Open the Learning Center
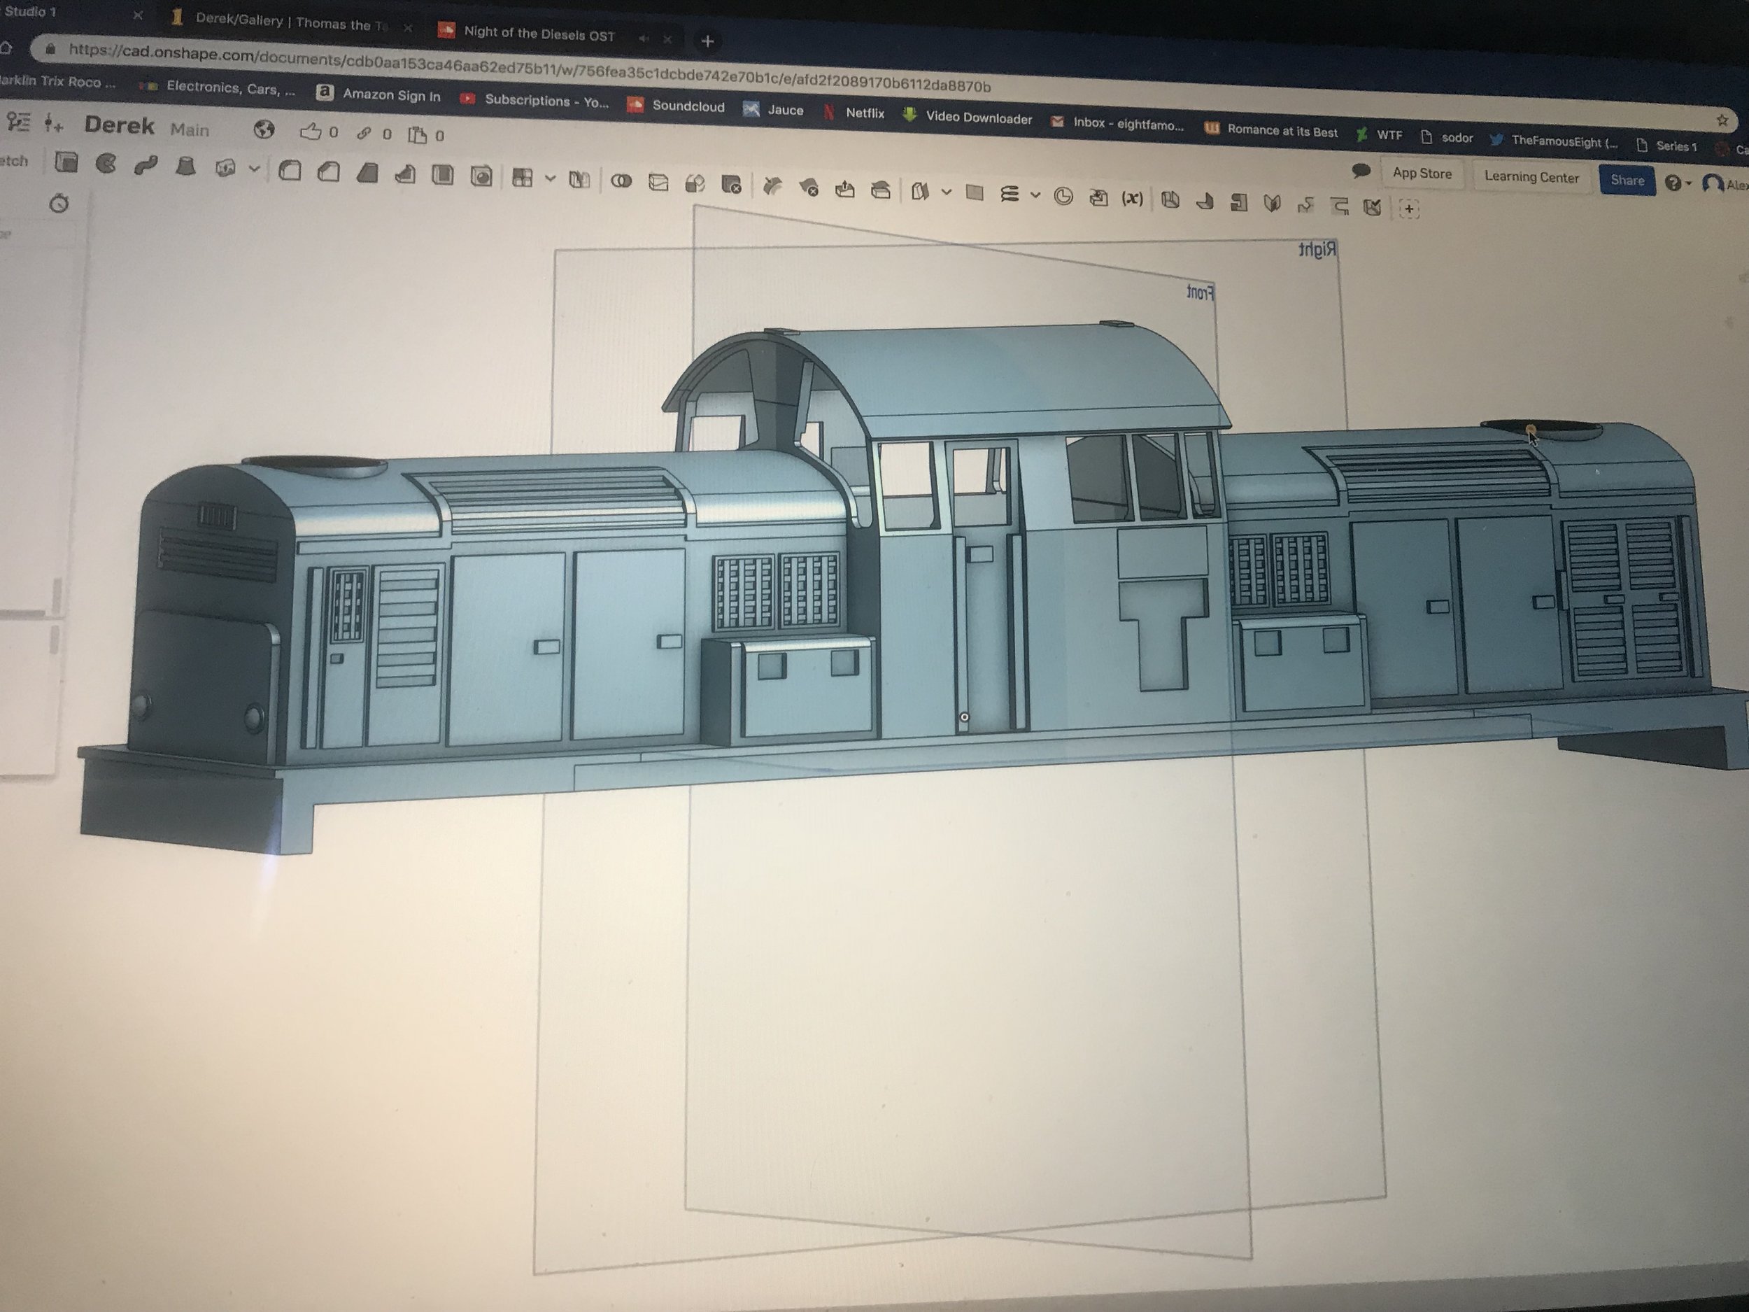 click(1531, 177)
